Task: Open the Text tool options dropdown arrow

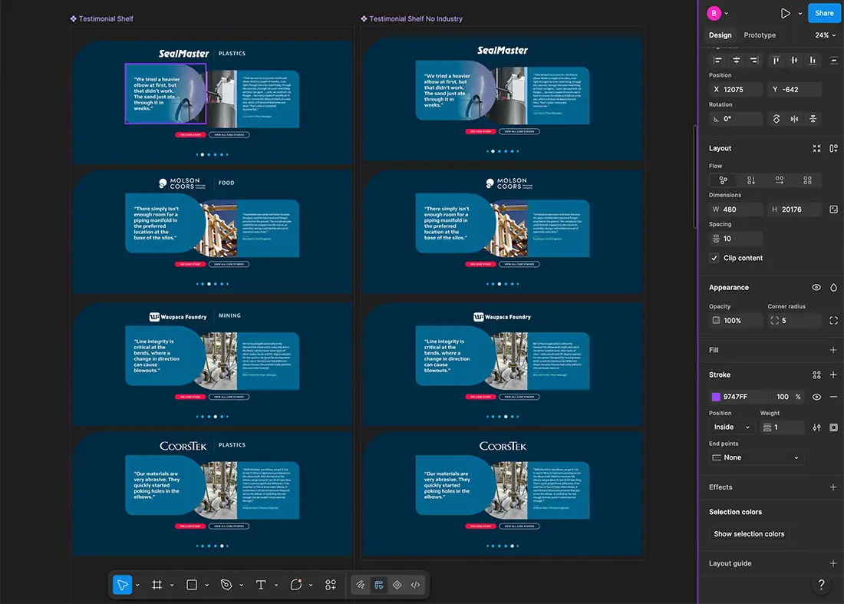Action: pos(276,585)
